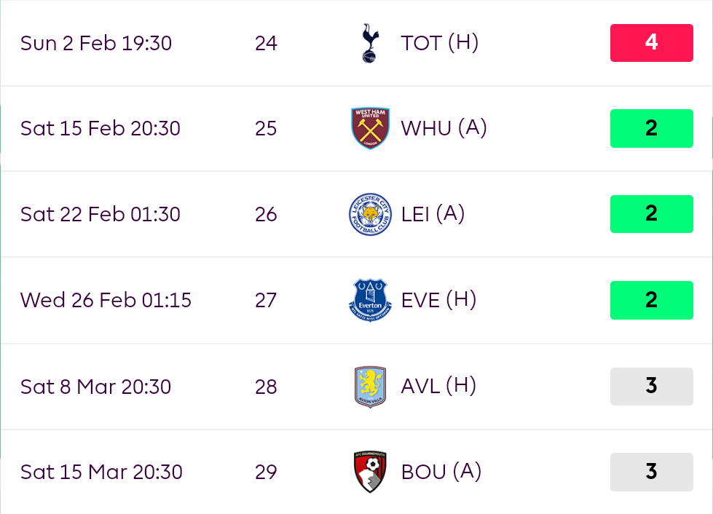Screen dimensions: 713x514
Task: Open the AVL (H) fixture link
Action: coord(438,386)
